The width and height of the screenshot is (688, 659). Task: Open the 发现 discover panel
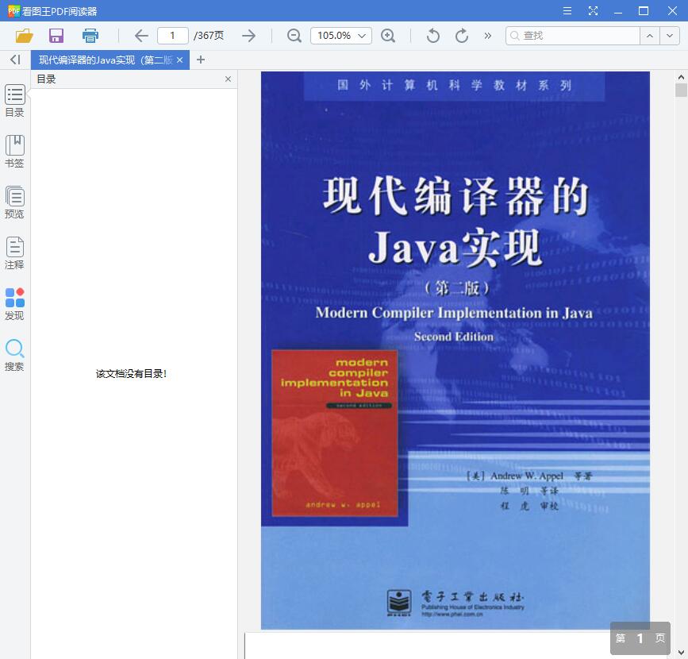[15, 304]
